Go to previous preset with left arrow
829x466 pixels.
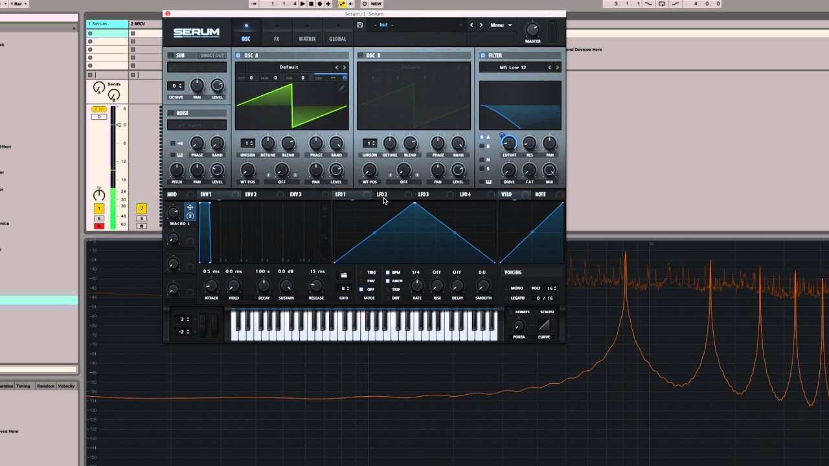click(471, 25)
